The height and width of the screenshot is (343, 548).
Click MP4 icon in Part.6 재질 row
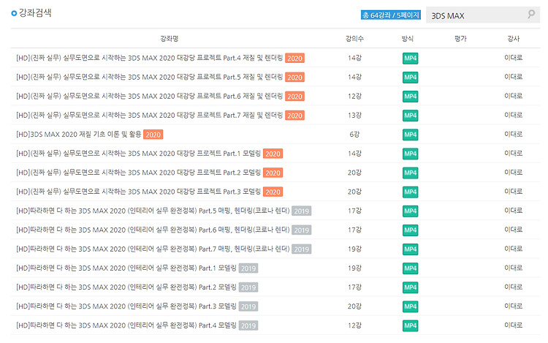click(x=411, y=96)
